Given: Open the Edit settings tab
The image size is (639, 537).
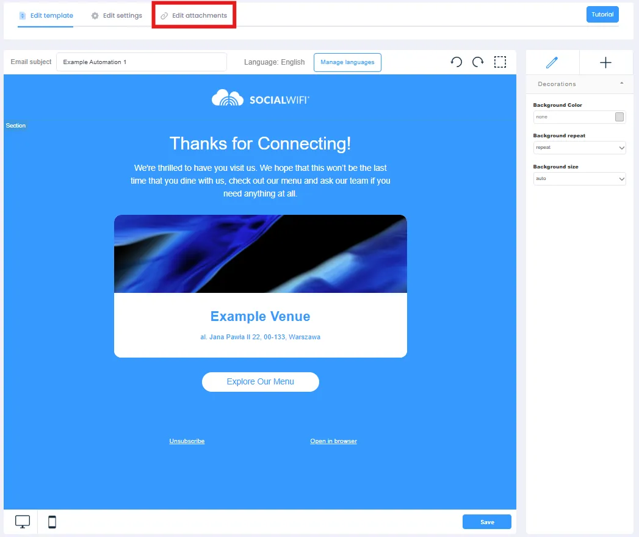Looking at the screenshot, I should point(117,15).
